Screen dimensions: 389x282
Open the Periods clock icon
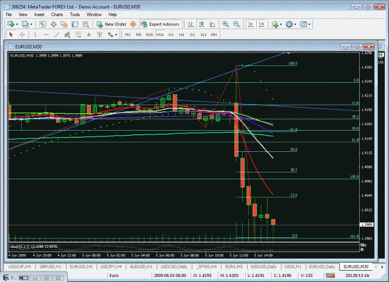(x=289, y=24)
